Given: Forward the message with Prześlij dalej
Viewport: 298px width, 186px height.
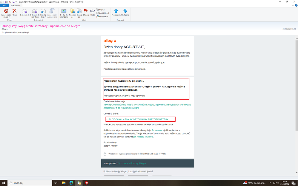Looking at the screenshot, I should (x=43, y=13).
